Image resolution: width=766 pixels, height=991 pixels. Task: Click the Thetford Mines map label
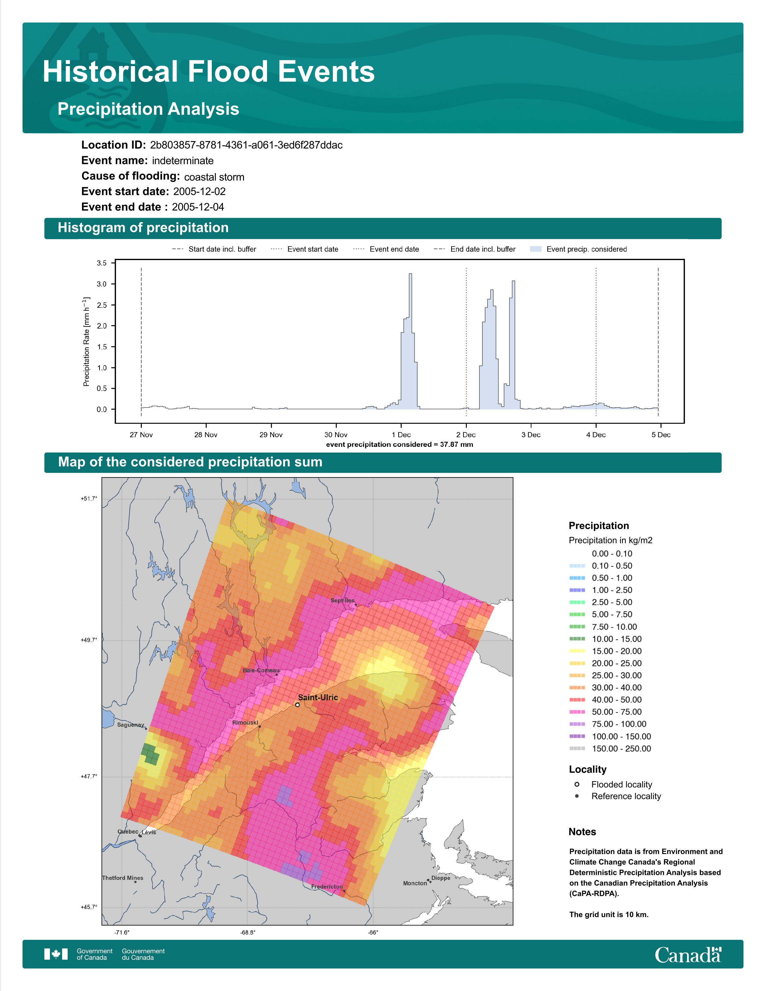[123, 877]
